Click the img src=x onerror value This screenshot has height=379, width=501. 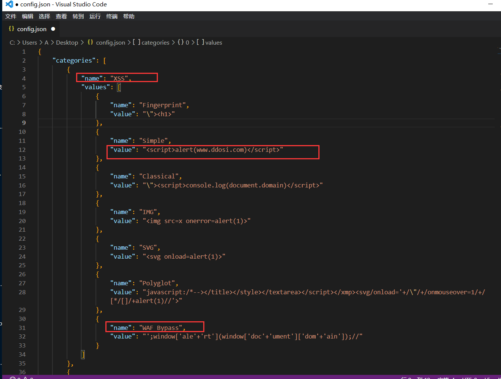pos(196,221)
